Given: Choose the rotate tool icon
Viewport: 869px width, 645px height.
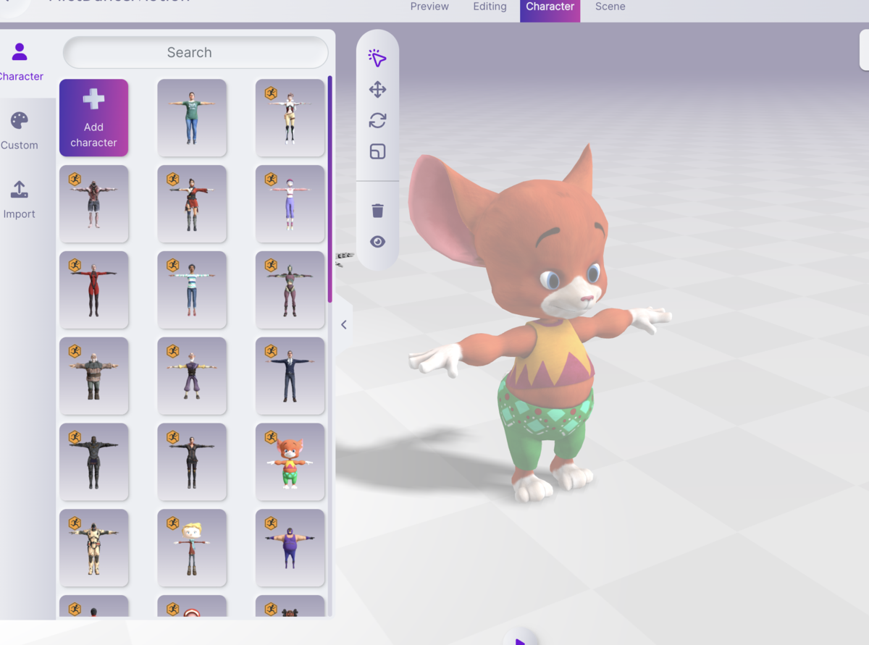Looking at the screenshot, I should (x=377, y=120).
